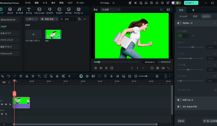The height and width of the screenshot is (126, 217).
Task: Select the crop tool in timeline toolbar
Action: pyautogui.click(x=33, y=76)
